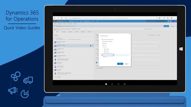The width and height of the screenshot is (191, 107).
Task: Click upload icon for Publish Artifact: Packages
Action: click(x=55, y=59)
